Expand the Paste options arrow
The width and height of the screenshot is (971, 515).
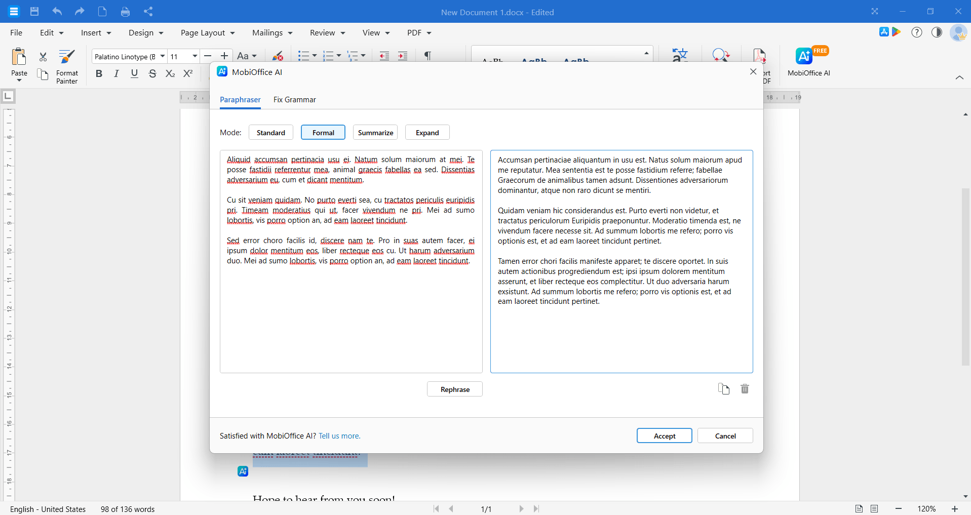19,81
